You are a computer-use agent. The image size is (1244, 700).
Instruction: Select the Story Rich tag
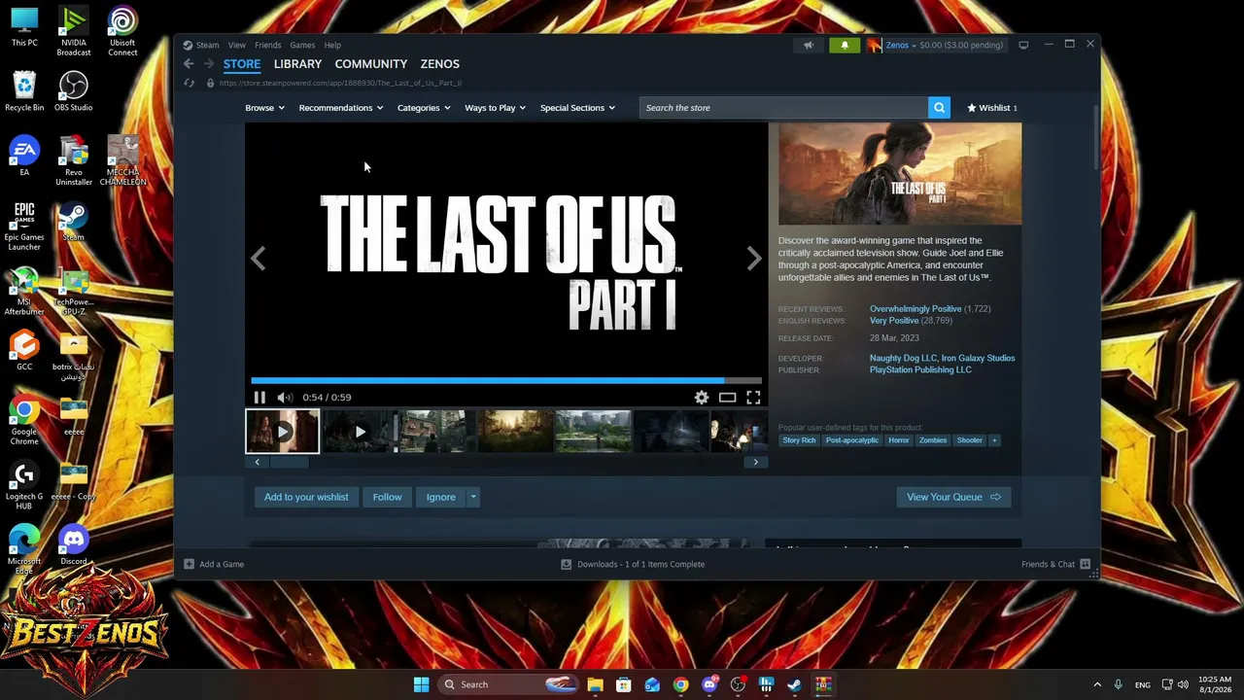pyautogui.click(x=799, y=440)
